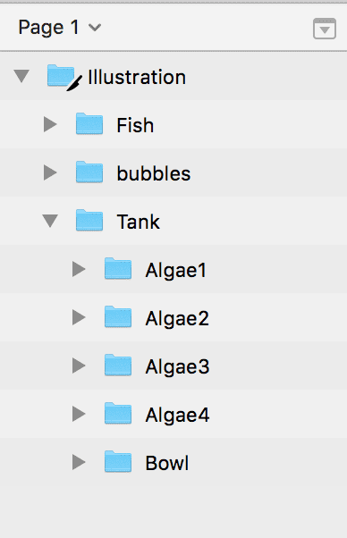
Task: Expand the Fish group
Action: 50,124
